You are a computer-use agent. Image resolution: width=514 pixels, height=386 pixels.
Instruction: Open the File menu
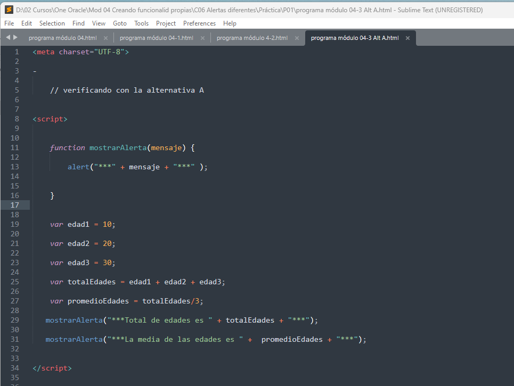[9, 23]
